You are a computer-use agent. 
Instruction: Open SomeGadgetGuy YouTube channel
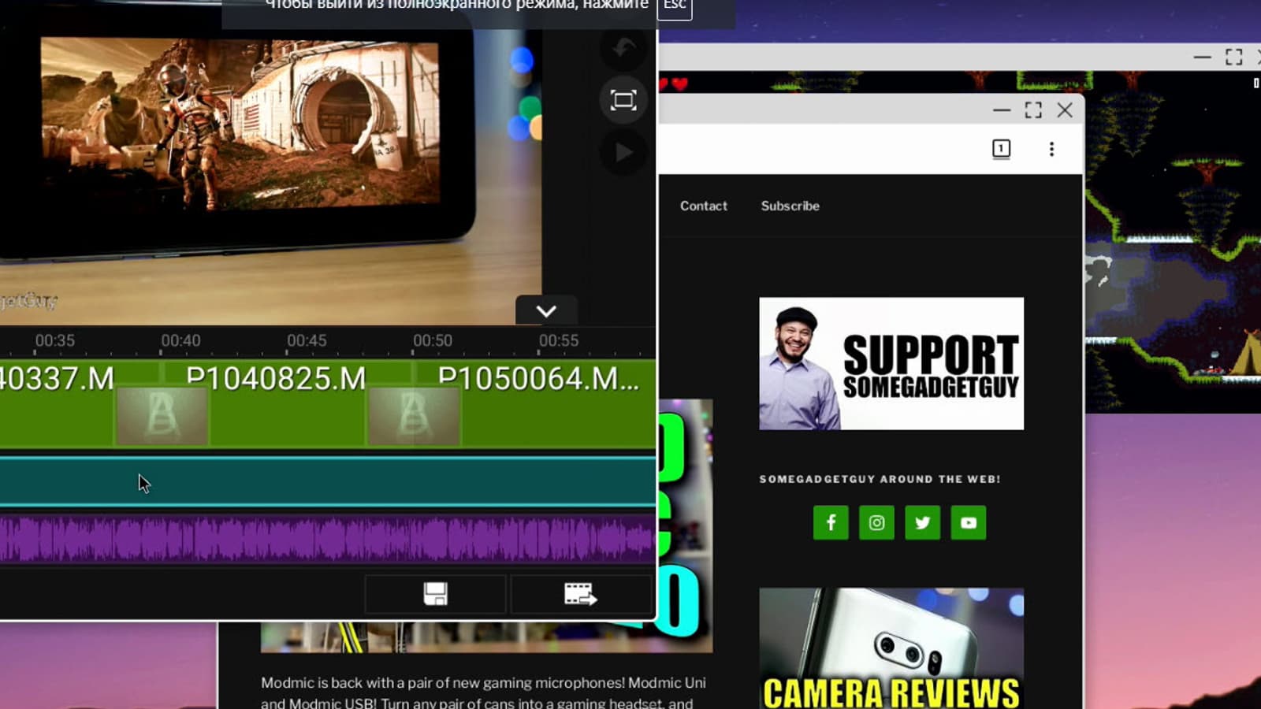coord(969,522)
